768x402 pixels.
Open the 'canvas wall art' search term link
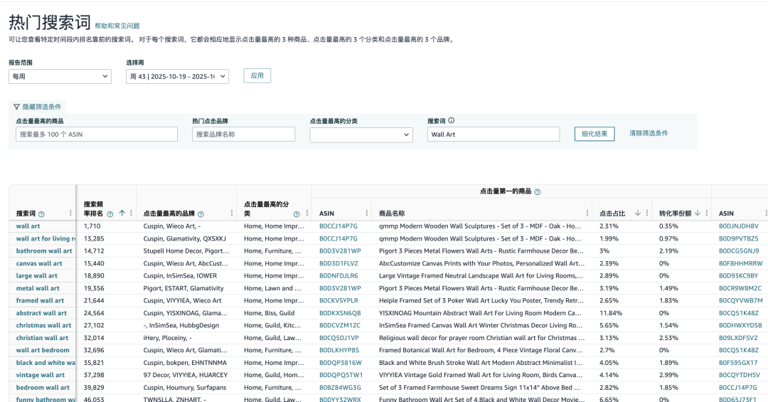[39, 263]
